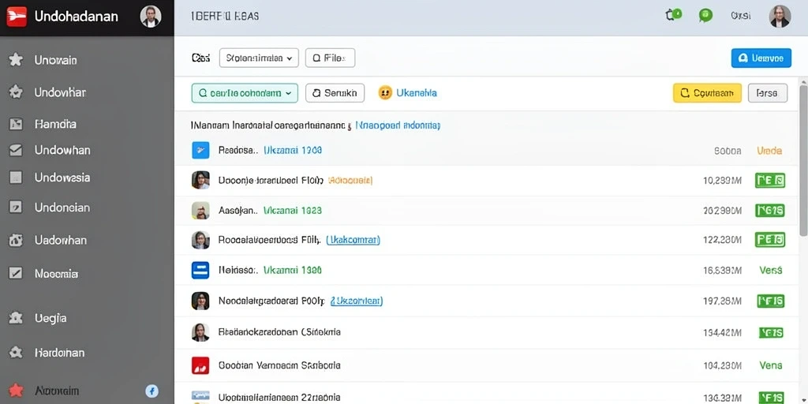The image size is (808, 404).
Task: Open the user avatar at top right
Action: 780,17
